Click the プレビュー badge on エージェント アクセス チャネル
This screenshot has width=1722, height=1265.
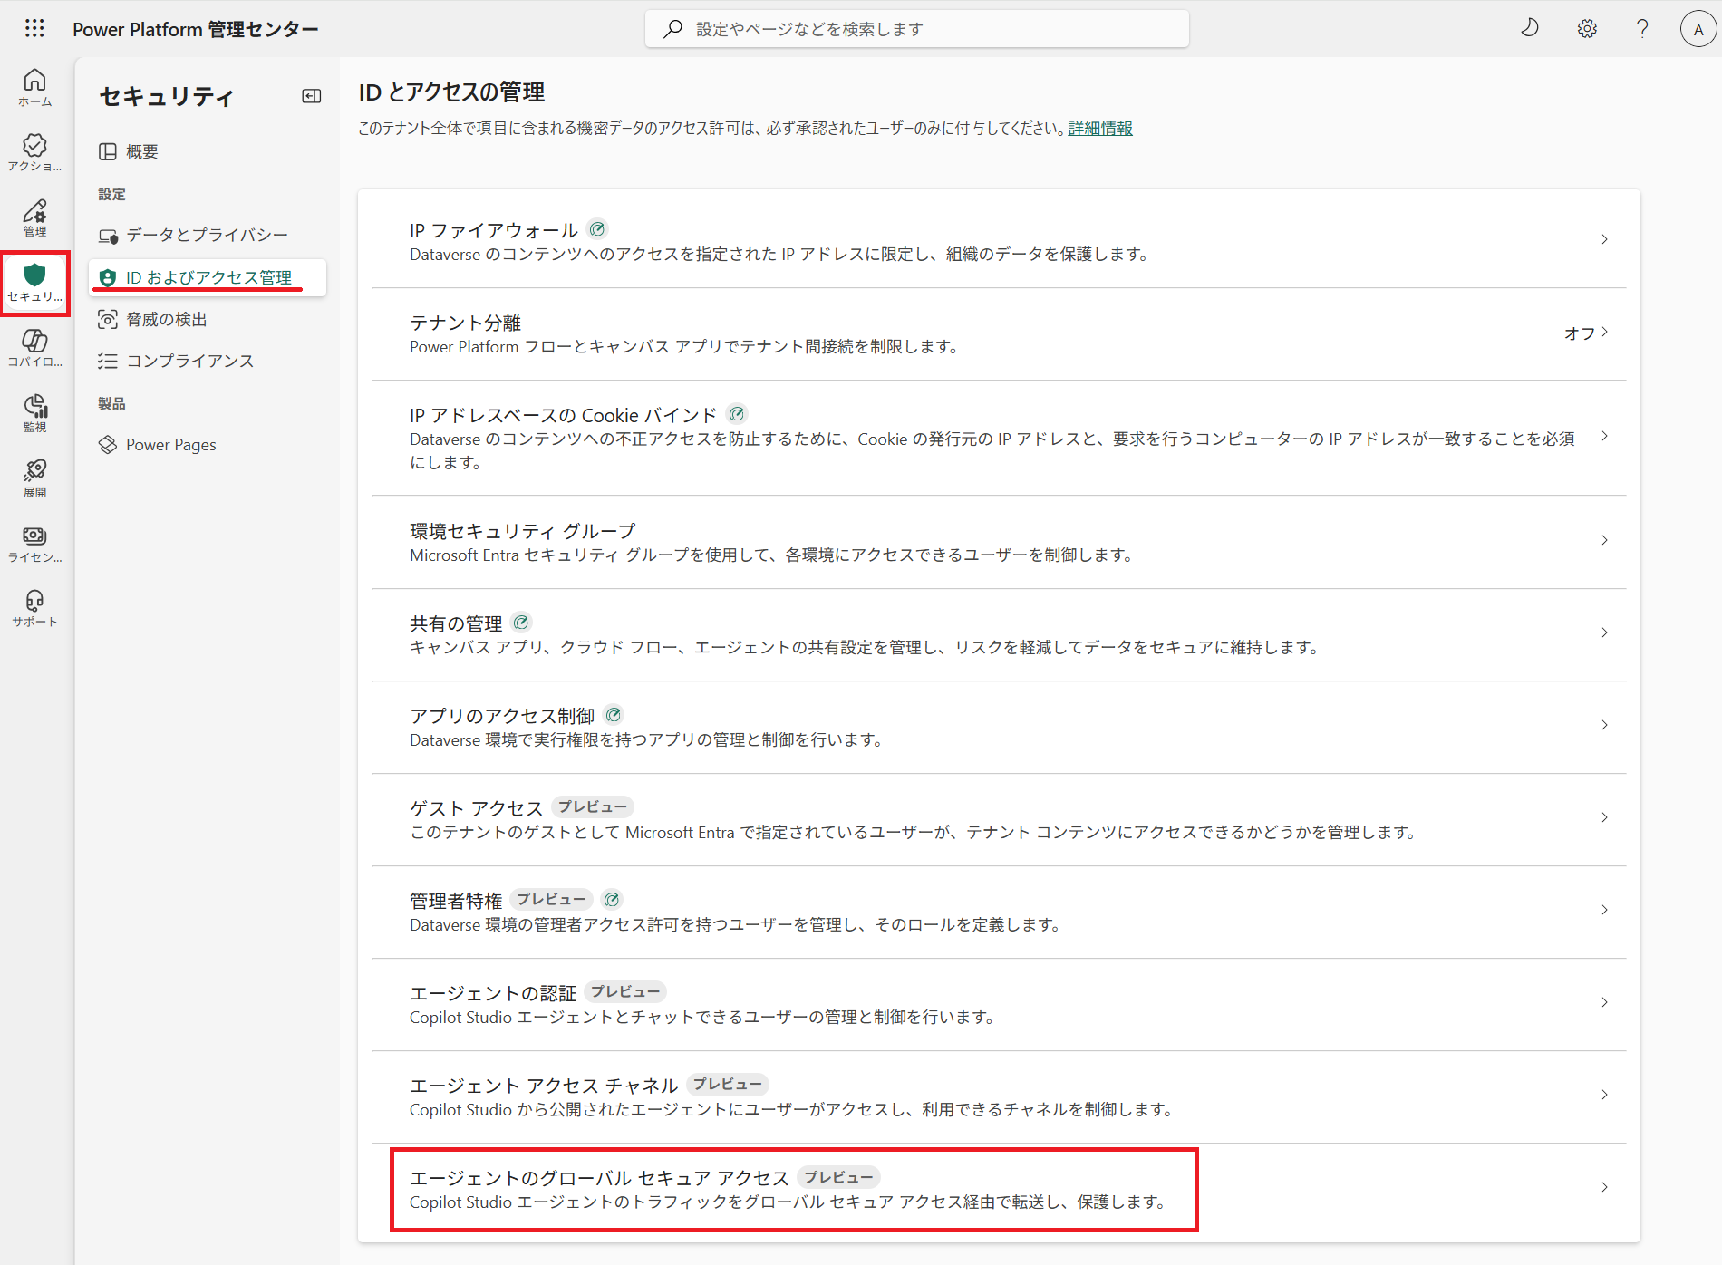(x=728, y=1085)
